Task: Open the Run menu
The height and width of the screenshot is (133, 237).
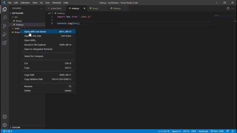Action: (x=48, y=3)
